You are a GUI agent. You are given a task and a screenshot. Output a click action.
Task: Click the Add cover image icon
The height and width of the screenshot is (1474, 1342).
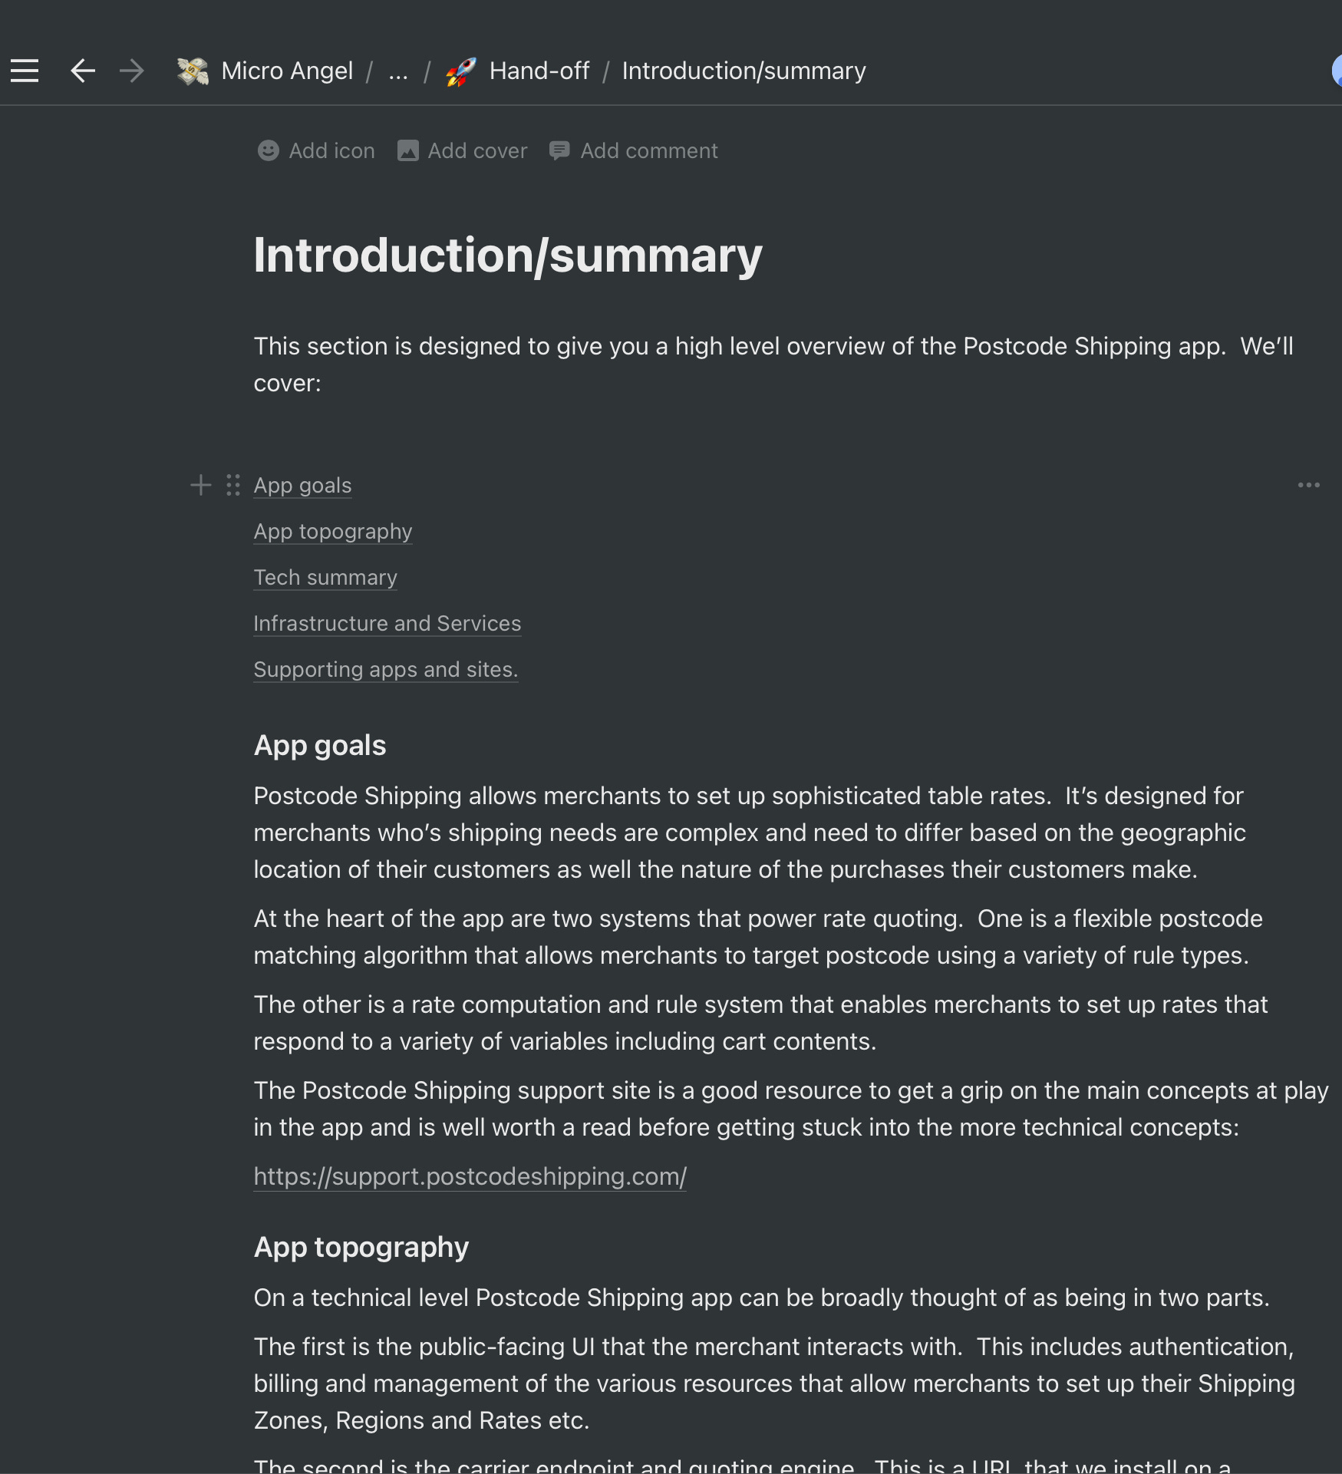point(407,150)
